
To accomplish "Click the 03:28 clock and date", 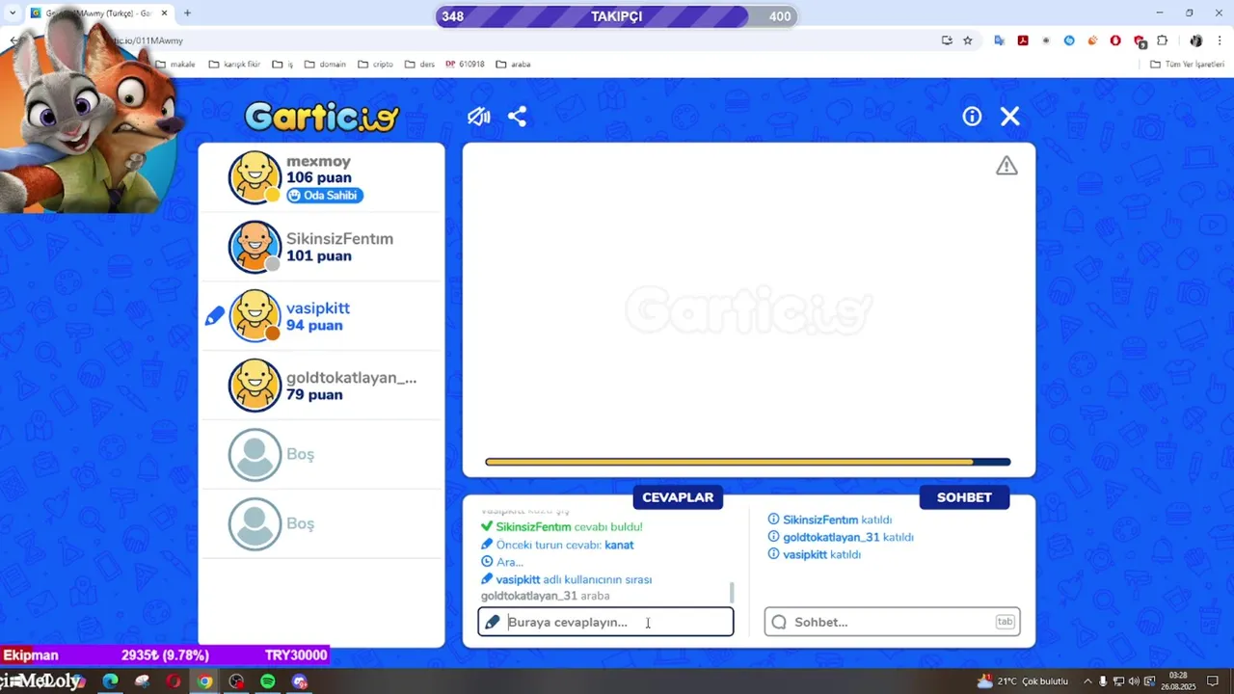I will tap(1178, 681).
